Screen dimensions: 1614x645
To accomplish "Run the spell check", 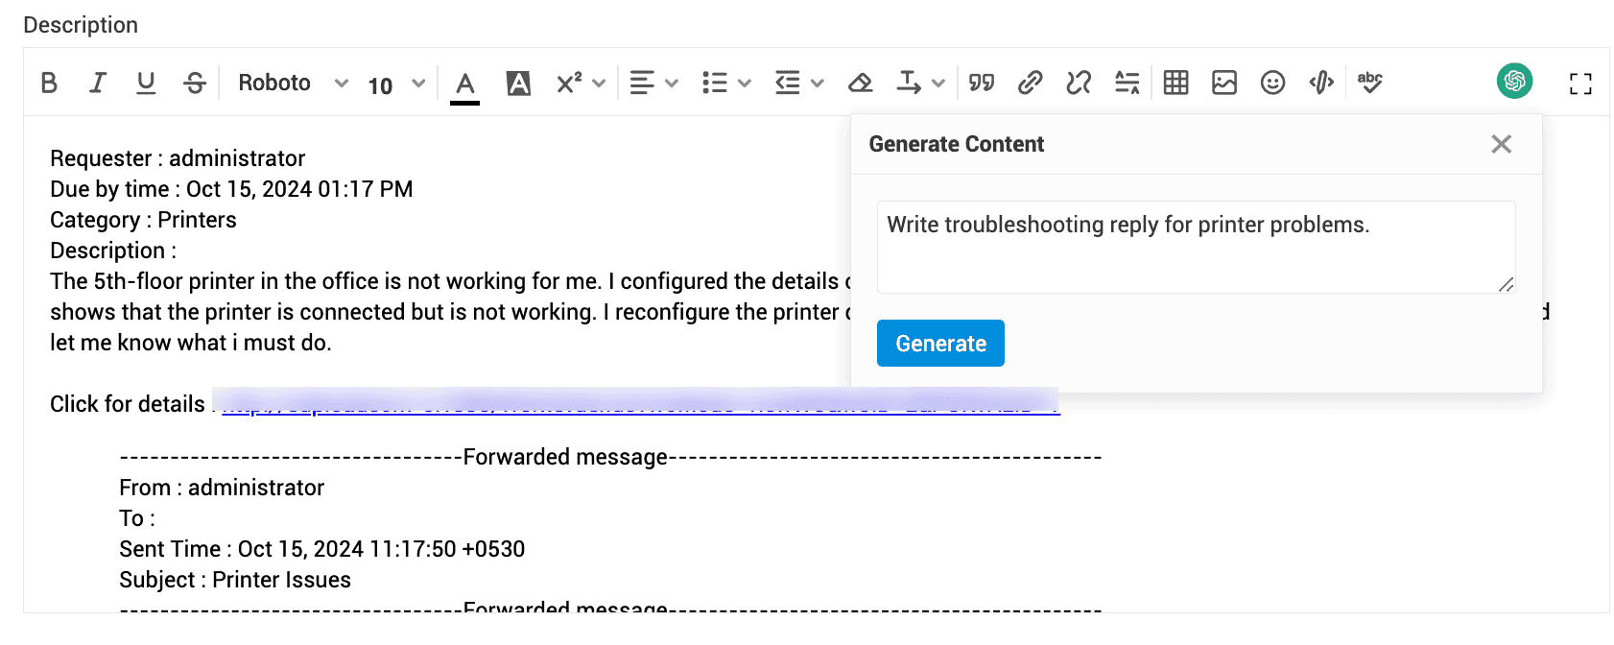I will click(1370, 84).
